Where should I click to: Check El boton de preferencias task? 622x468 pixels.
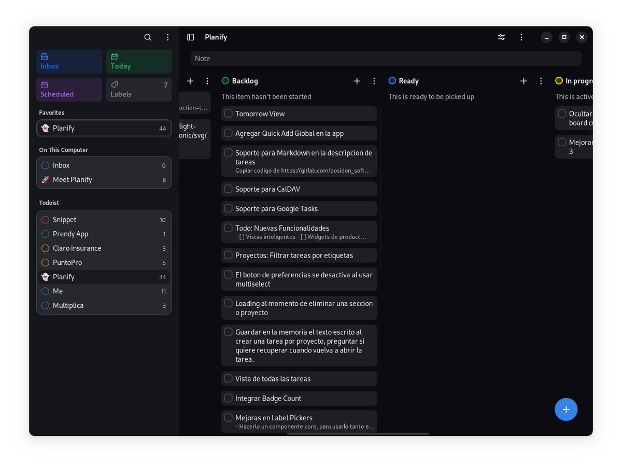(x=228, y=274)
